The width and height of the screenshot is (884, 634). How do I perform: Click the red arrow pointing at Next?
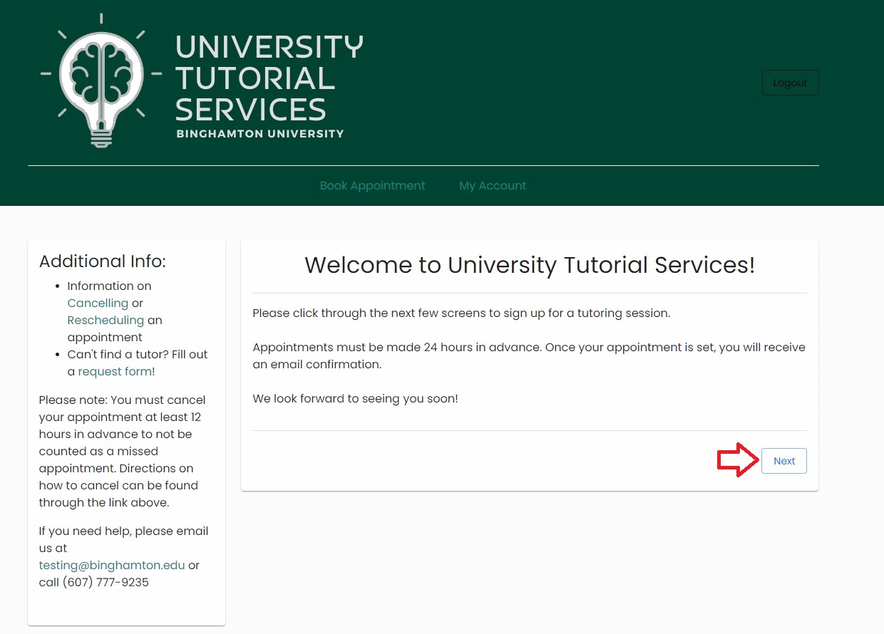click(736, 460)
